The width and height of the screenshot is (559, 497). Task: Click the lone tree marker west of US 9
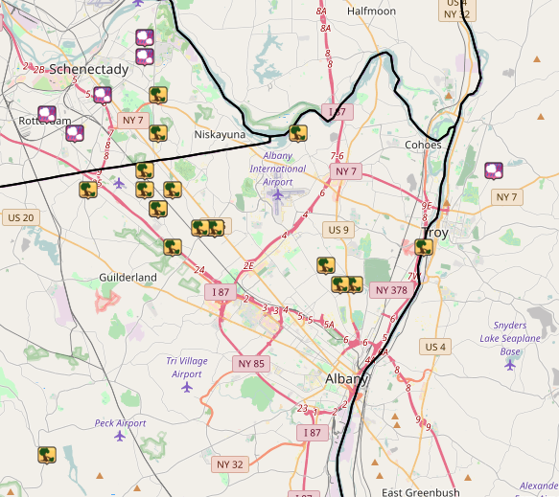tap(326, 265)
